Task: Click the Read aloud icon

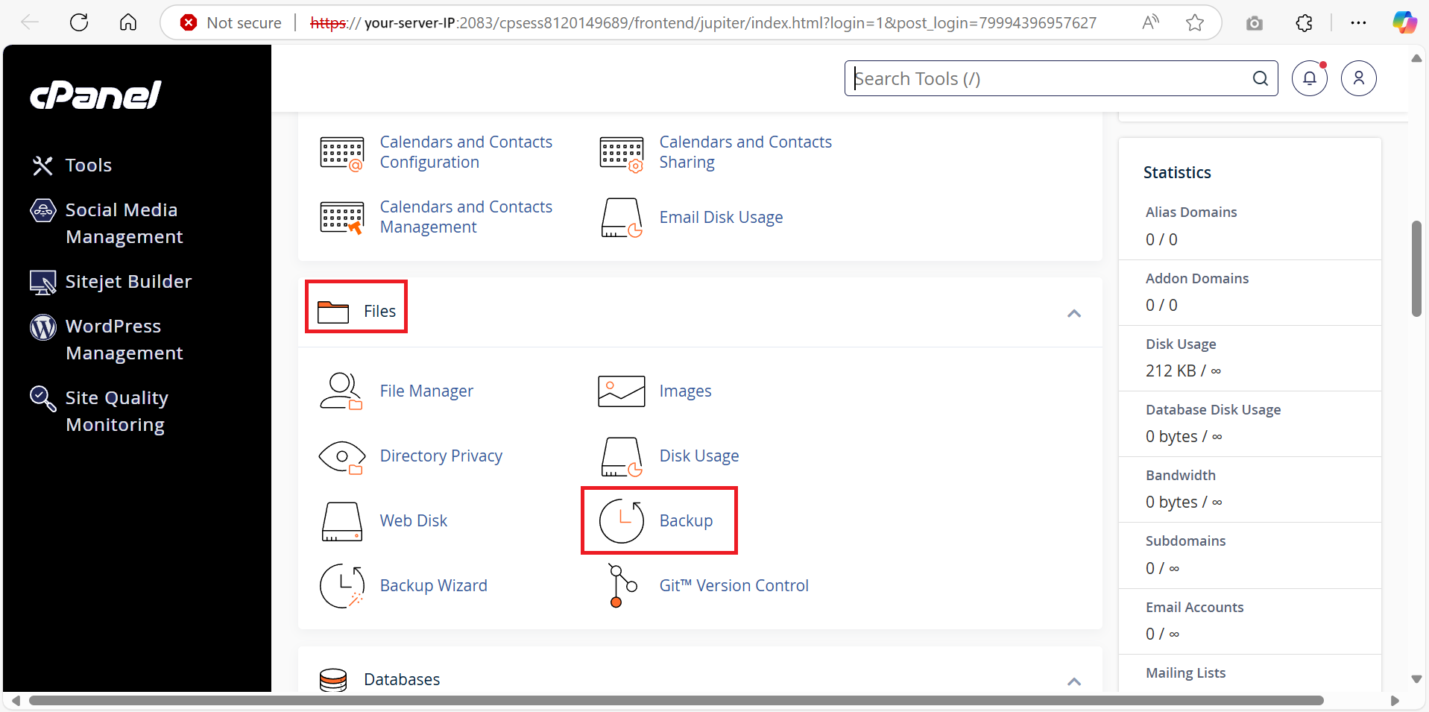Action: (x=1150, y=22)
